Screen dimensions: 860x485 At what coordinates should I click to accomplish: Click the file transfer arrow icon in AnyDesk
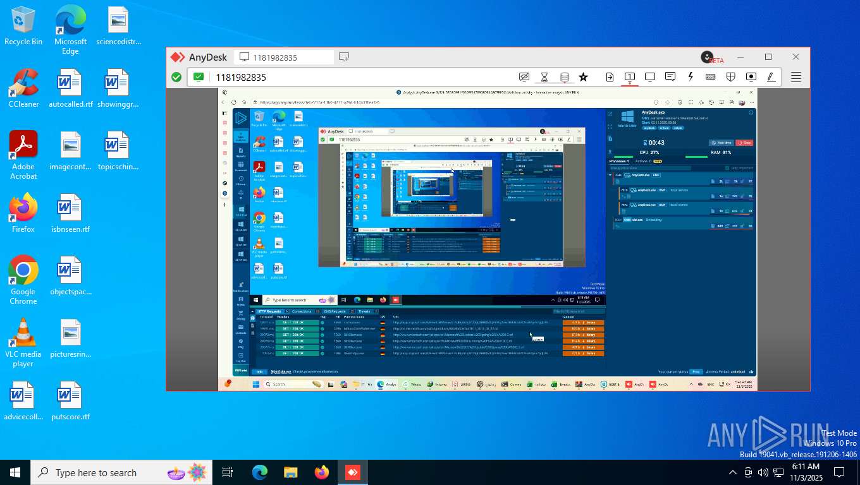[x=610, y=77]
